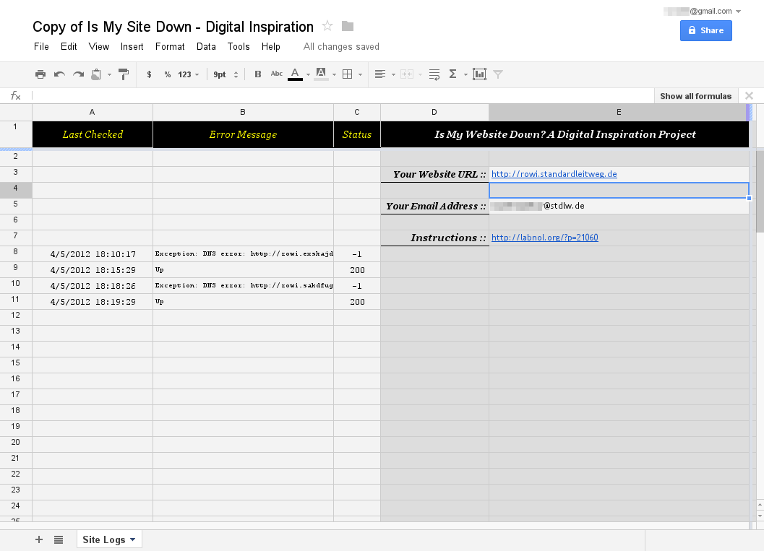
Task: Undo the last action
Action: coord(59,74)
